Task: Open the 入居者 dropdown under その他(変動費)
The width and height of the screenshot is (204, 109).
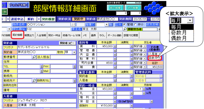Action: 159,54
